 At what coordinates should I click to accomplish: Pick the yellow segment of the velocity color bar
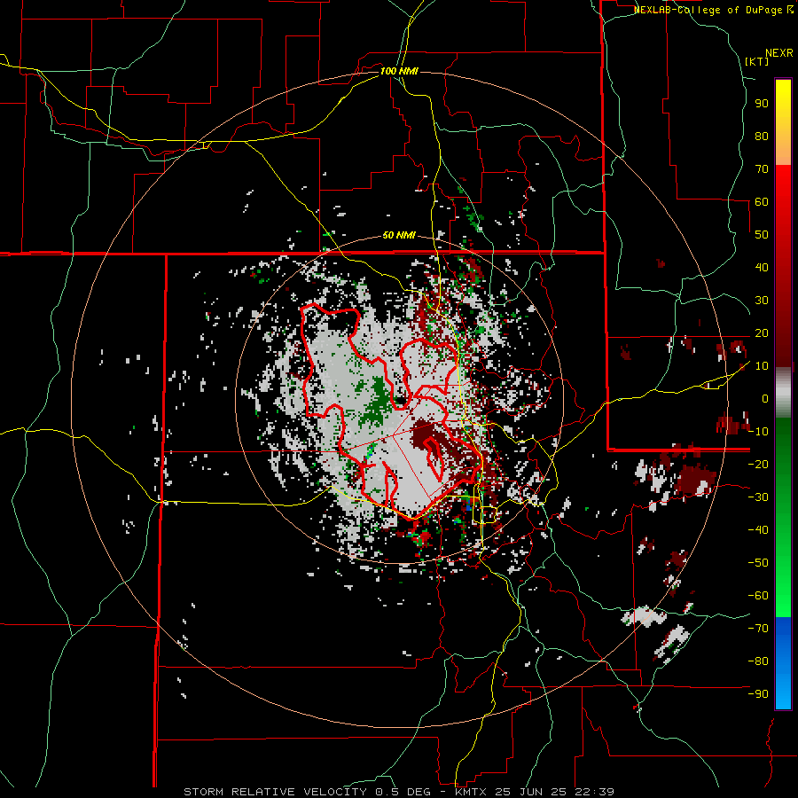pos(783,122)
